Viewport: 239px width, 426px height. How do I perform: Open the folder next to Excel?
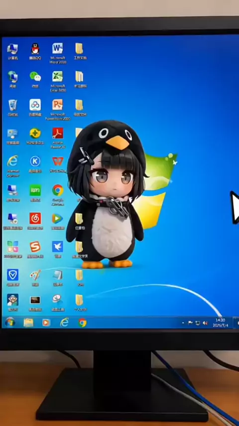click(79, 77)
